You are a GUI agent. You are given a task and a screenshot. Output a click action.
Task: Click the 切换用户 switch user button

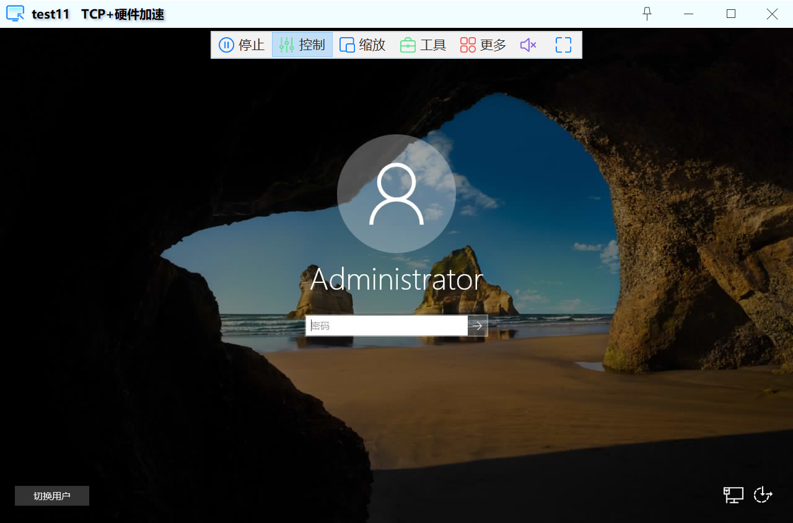coord(52,496)
